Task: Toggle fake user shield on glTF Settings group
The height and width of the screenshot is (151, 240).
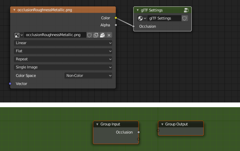Action: click(185, 18)
